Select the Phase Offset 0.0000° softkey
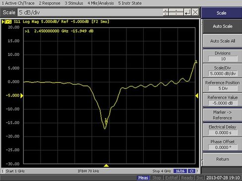The image size is (242, 181). pyautogui.click(x=223, y=144)
